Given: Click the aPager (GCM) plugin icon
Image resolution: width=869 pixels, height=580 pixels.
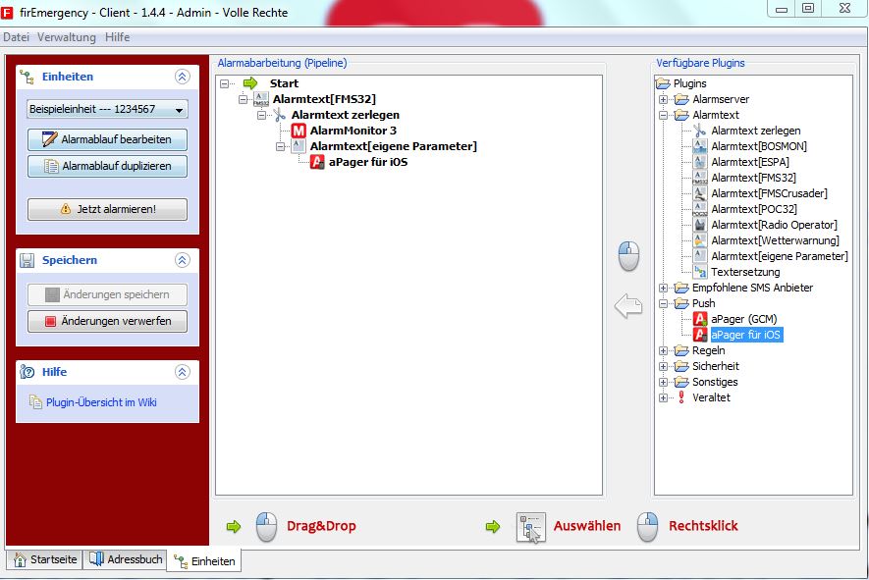Looking at the screenshot, I should (700, 319).
